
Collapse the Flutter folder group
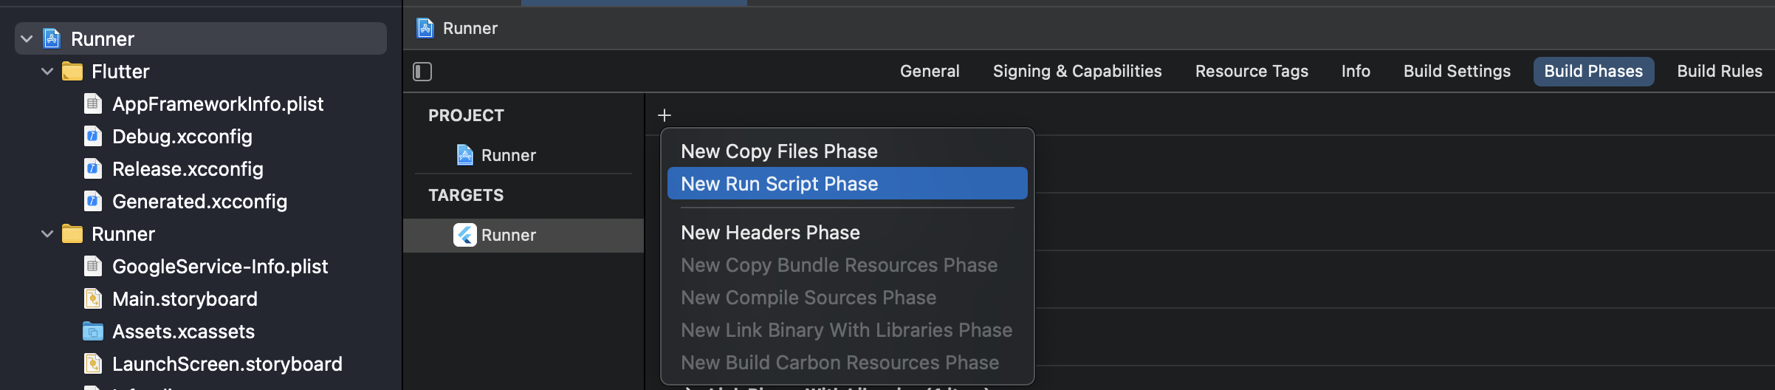[47, 72]
